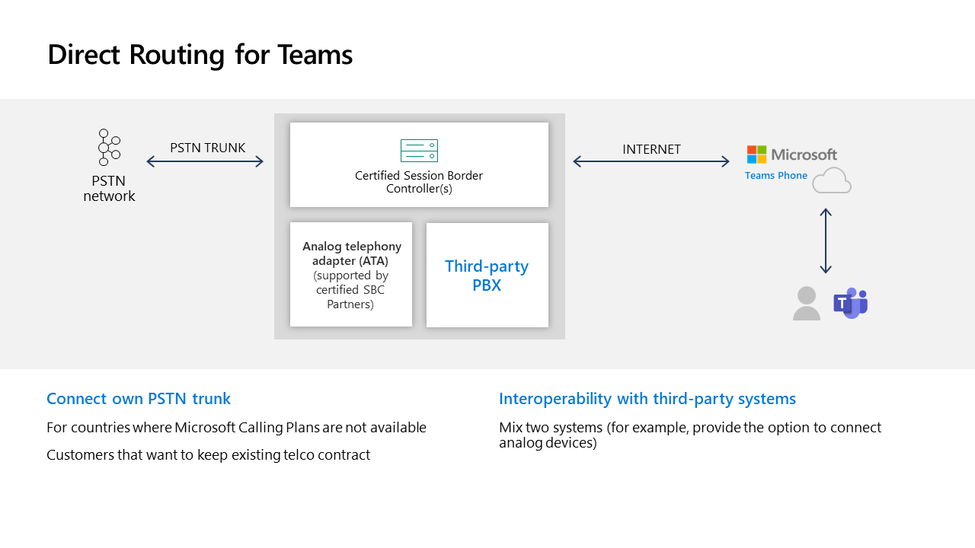Click the 'Teams Phone' label

[x=776, y=175]
